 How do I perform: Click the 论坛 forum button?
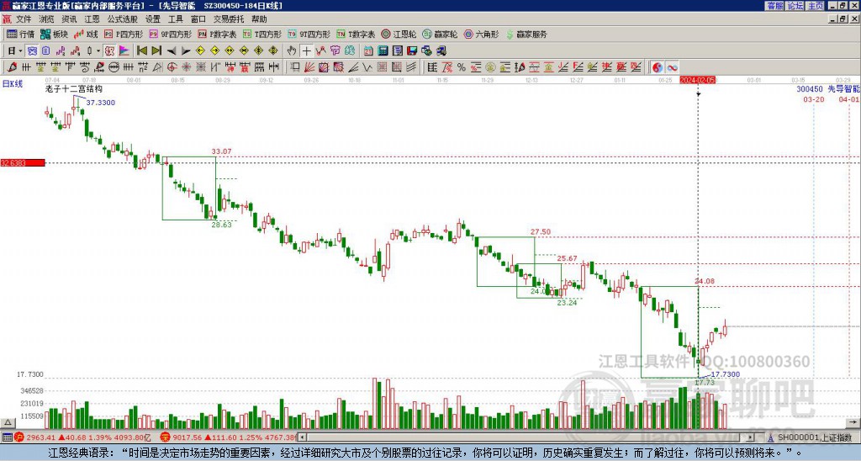pos(795,6)
